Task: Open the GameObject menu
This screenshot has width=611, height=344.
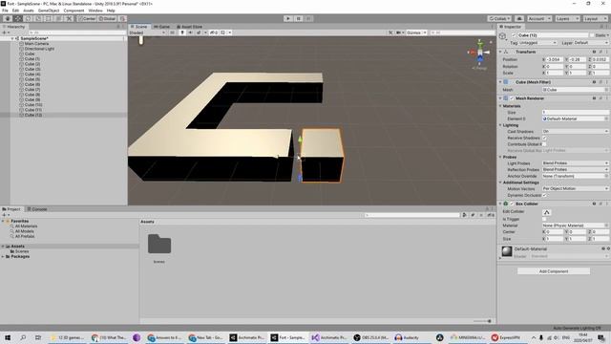Action: coord(49,11)
